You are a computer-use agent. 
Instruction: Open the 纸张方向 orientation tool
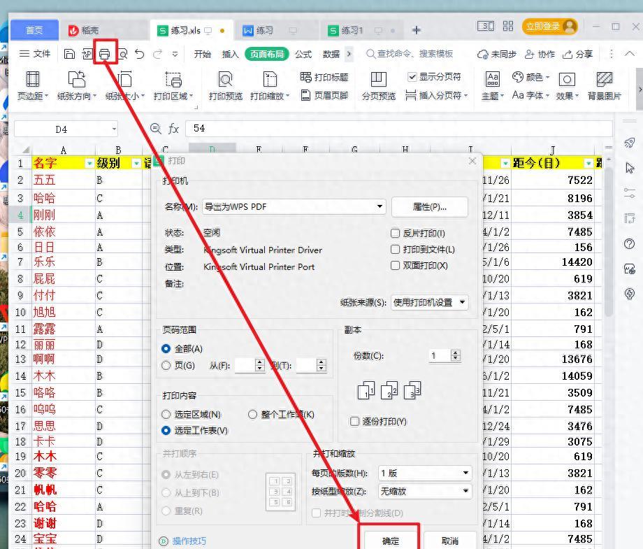[77, 86]
